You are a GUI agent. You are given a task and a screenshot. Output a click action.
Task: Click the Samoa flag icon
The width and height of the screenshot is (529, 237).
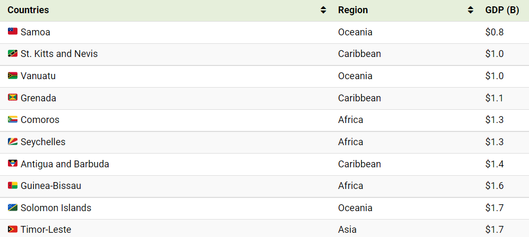(13, 32)
